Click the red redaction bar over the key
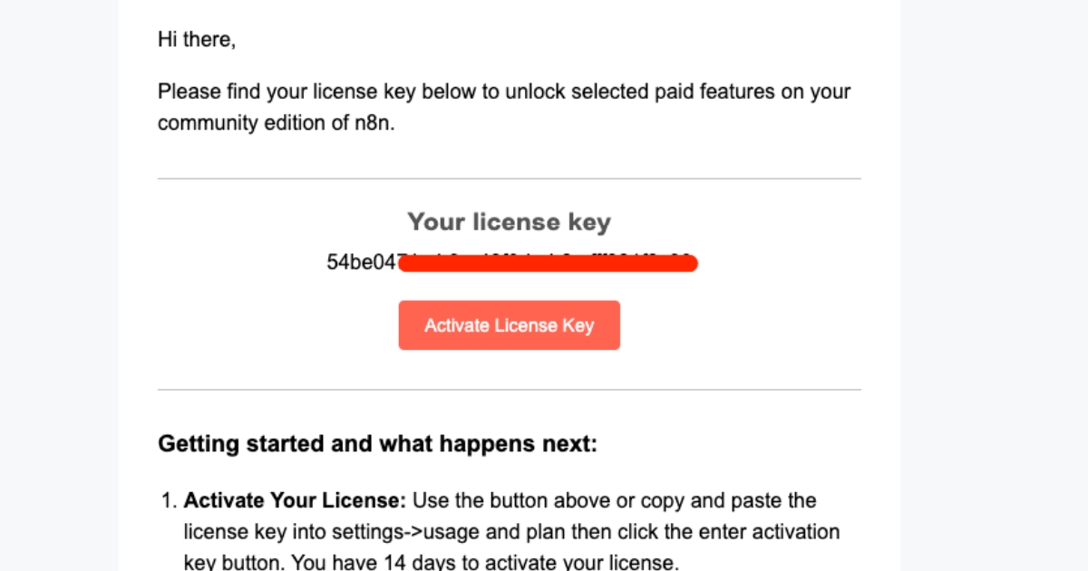 tap(548, 264)
